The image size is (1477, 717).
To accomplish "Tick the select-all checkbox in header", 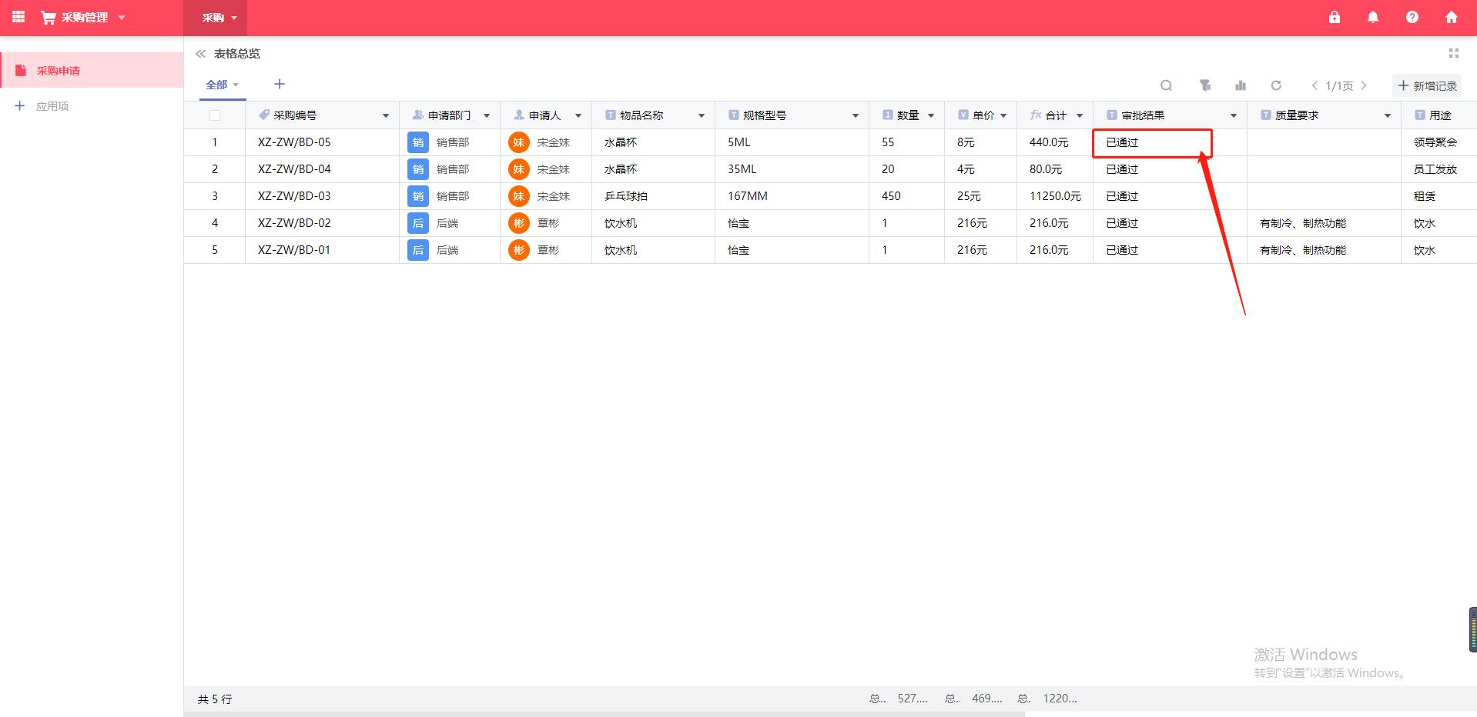I will pyautogui.click(x=215, y=115).
